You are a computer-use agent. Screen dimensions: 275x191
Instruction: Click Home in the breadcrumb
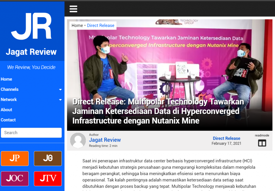77,26
